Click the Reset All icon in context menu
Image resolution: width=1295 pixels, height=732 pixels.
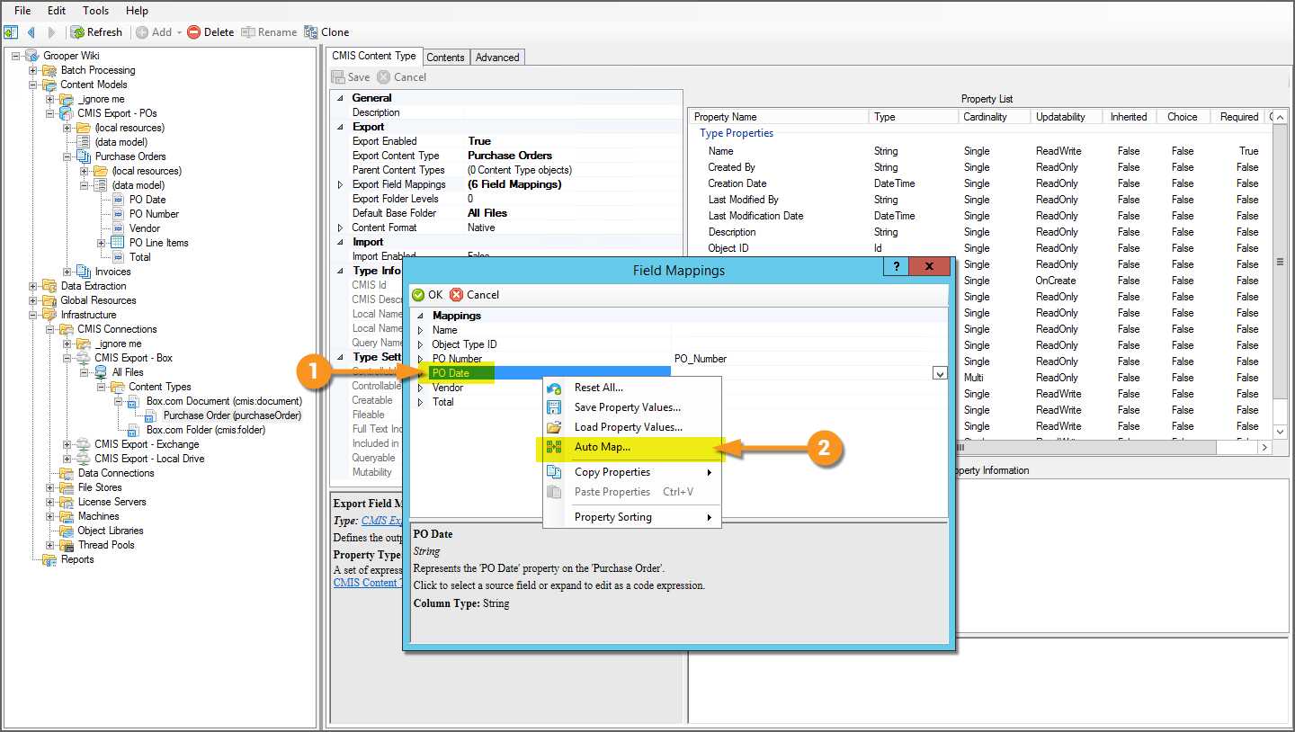click(554, 388)
